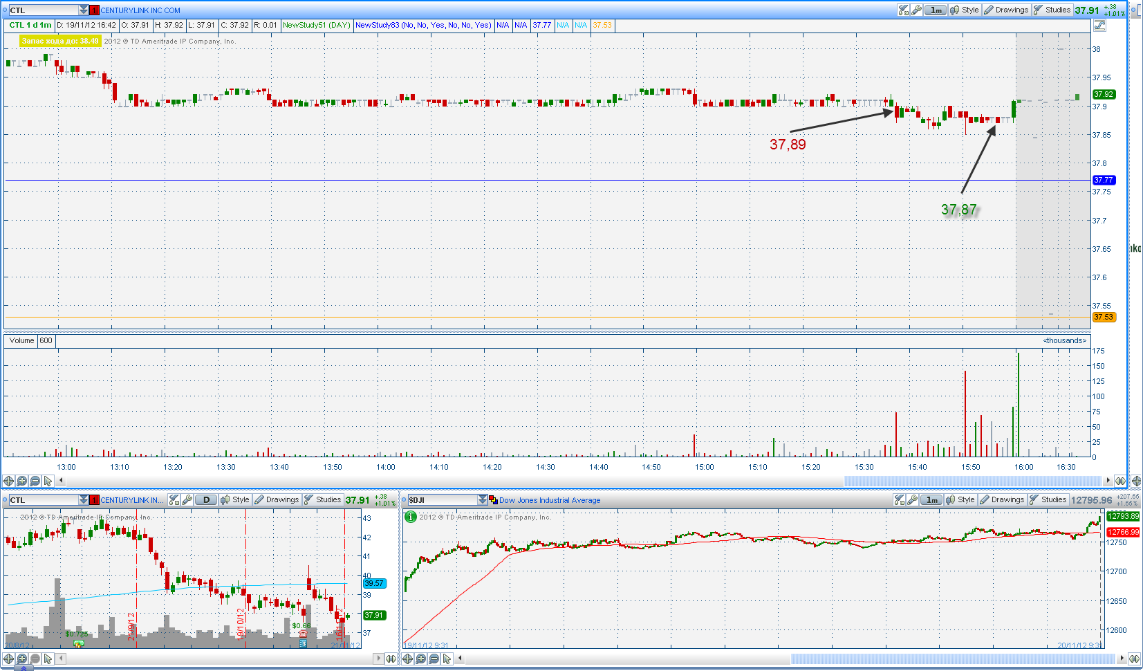Screen dimensions: 1143x671
Task: Click the horizontal scrollbar thumb under the $DJI chart
Action: pos(953,659)
